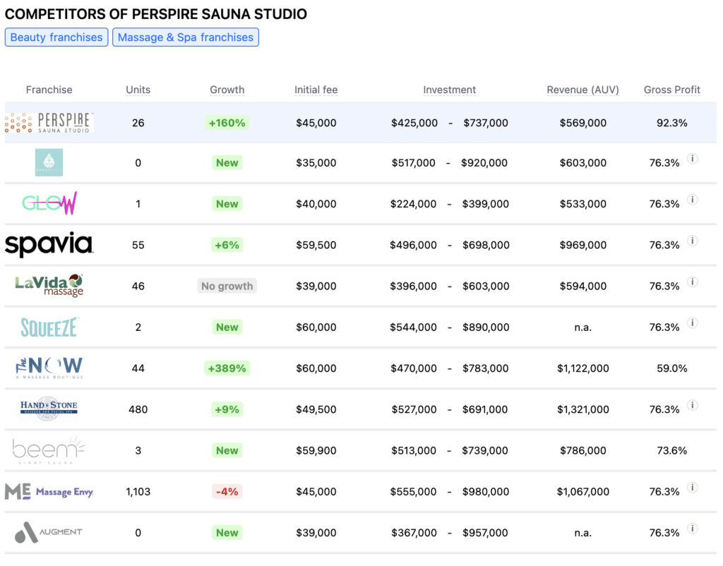
Task: Click info icon in the Augment row
Action: click(692, 528)
